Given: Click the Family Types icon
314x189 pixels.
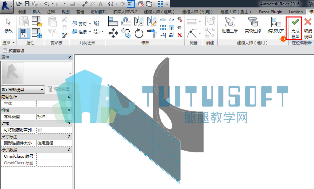Looking at the screenshot, I should pos(37,33).
